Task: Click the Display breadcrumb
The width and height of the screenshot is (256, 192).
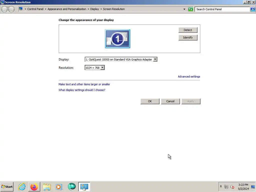Action: (94, 9)
